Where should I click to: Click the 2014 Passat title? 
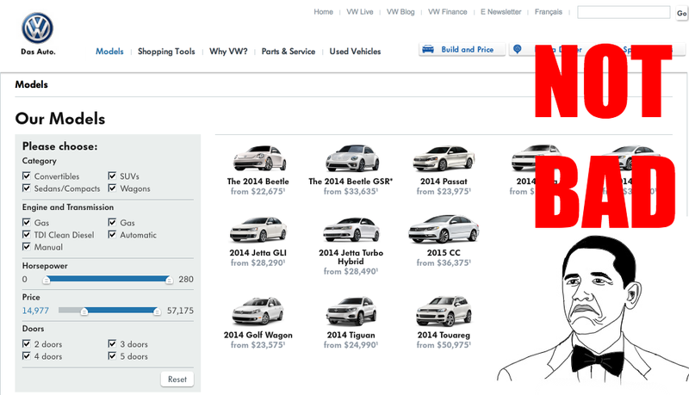click(444, 182)
